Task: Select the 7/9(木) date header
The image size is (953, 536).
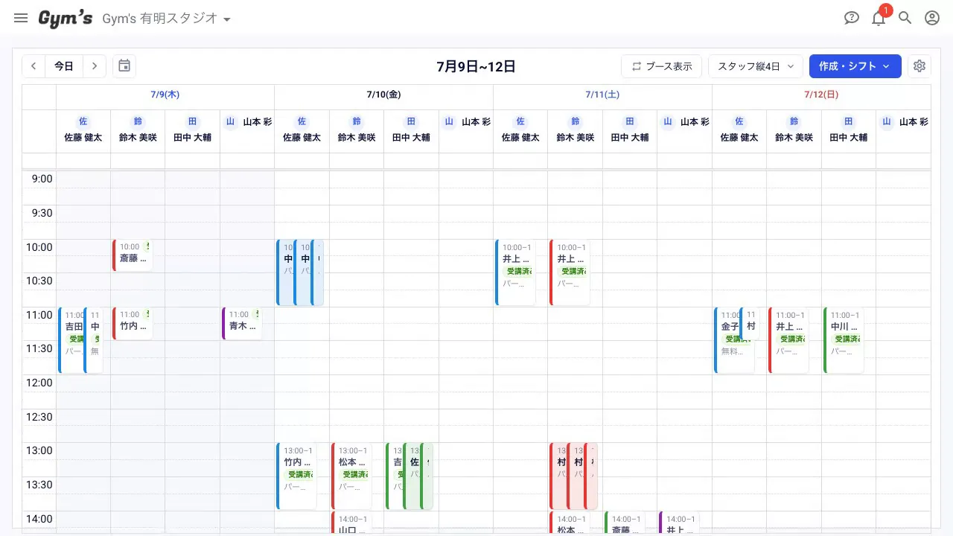Action: point(165,95)
